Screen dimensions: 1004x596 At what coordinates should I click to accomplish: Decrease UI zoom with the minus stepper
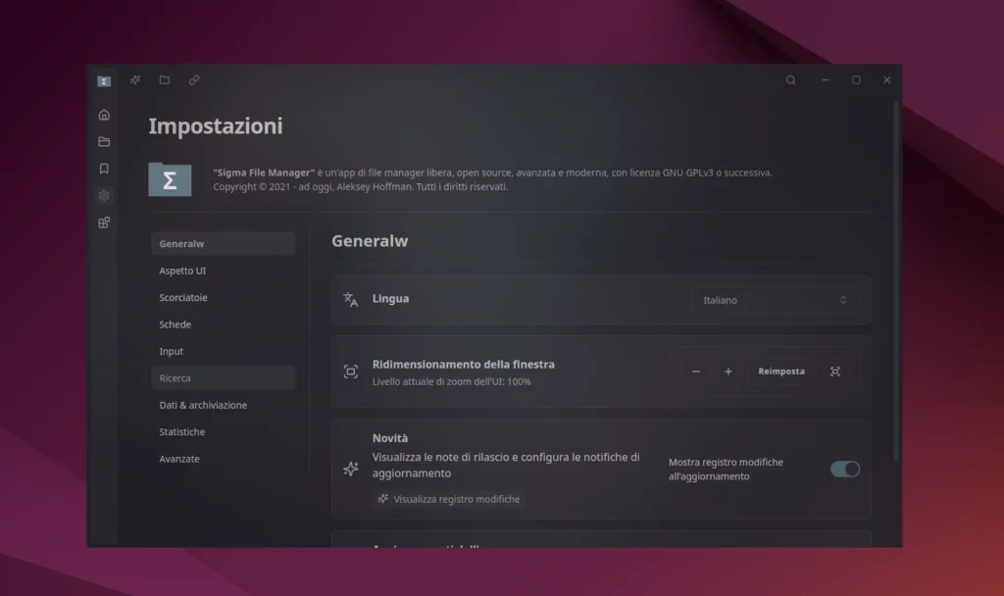pos(696,372)
